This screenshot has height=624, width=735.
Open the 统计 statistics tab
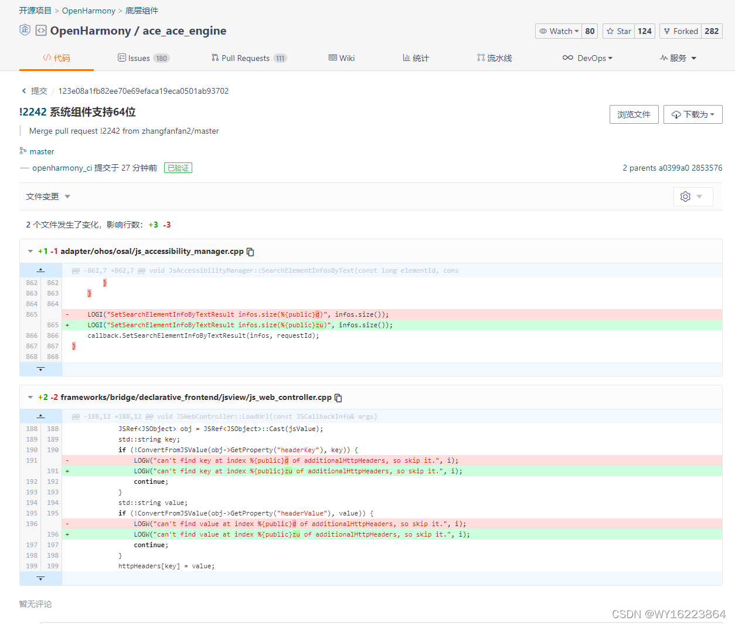tap(416, 58)
